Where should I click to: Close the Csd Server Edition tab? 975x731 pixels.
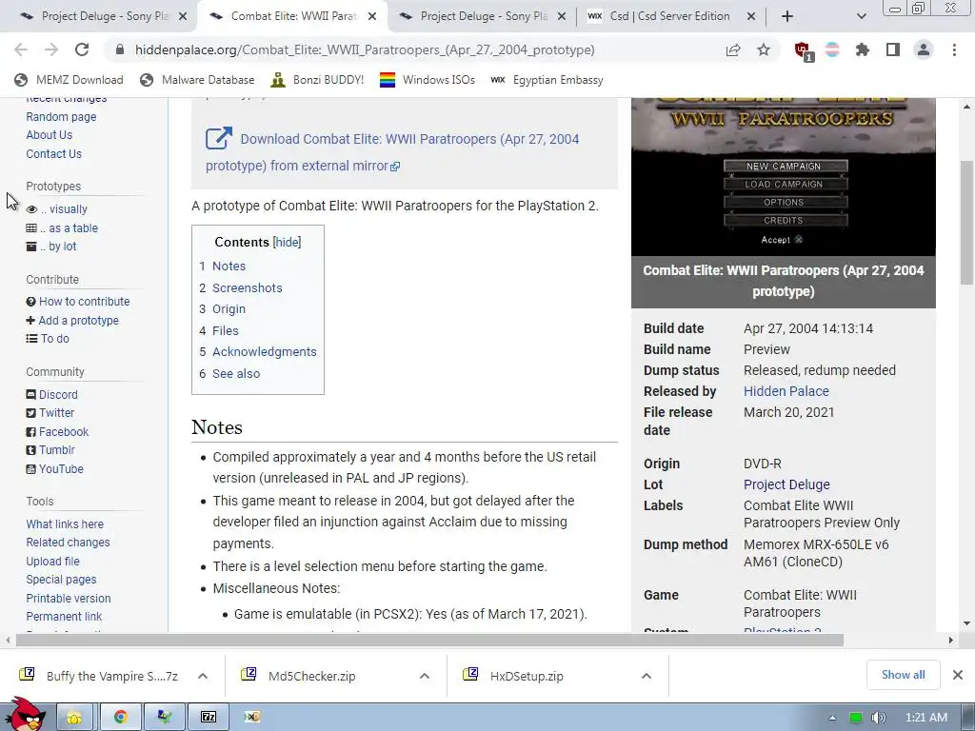pos(750,16)
